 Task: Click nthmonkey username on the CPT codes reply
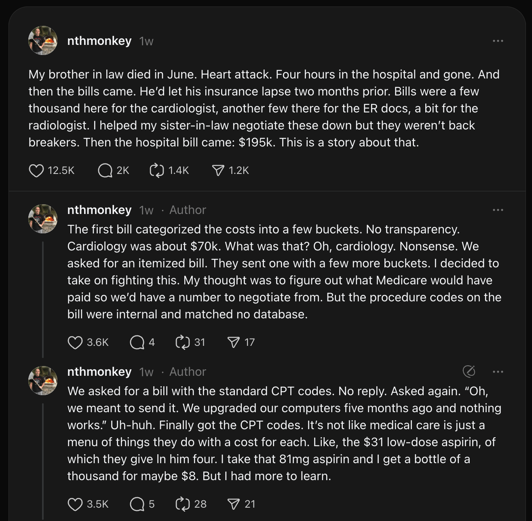pos(99,372)
